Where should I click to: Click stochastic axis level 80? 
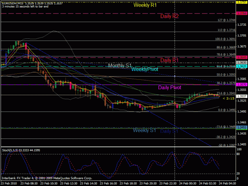click(238, 154)
